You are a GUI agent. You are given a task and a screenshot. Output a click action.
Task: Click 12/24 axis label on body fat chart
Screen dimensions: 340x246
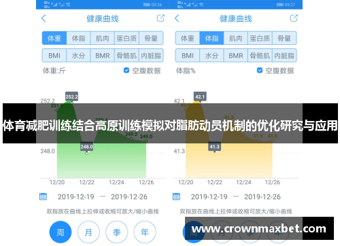click(243, 182)
